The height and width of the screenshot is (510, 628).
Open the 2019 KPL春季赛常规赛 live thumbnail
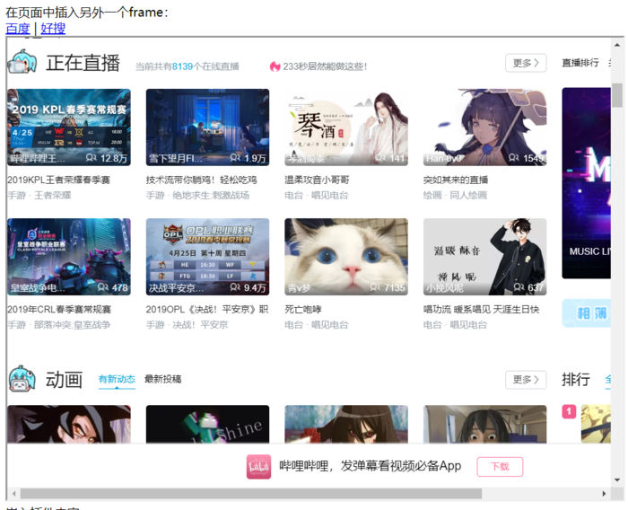69,127
